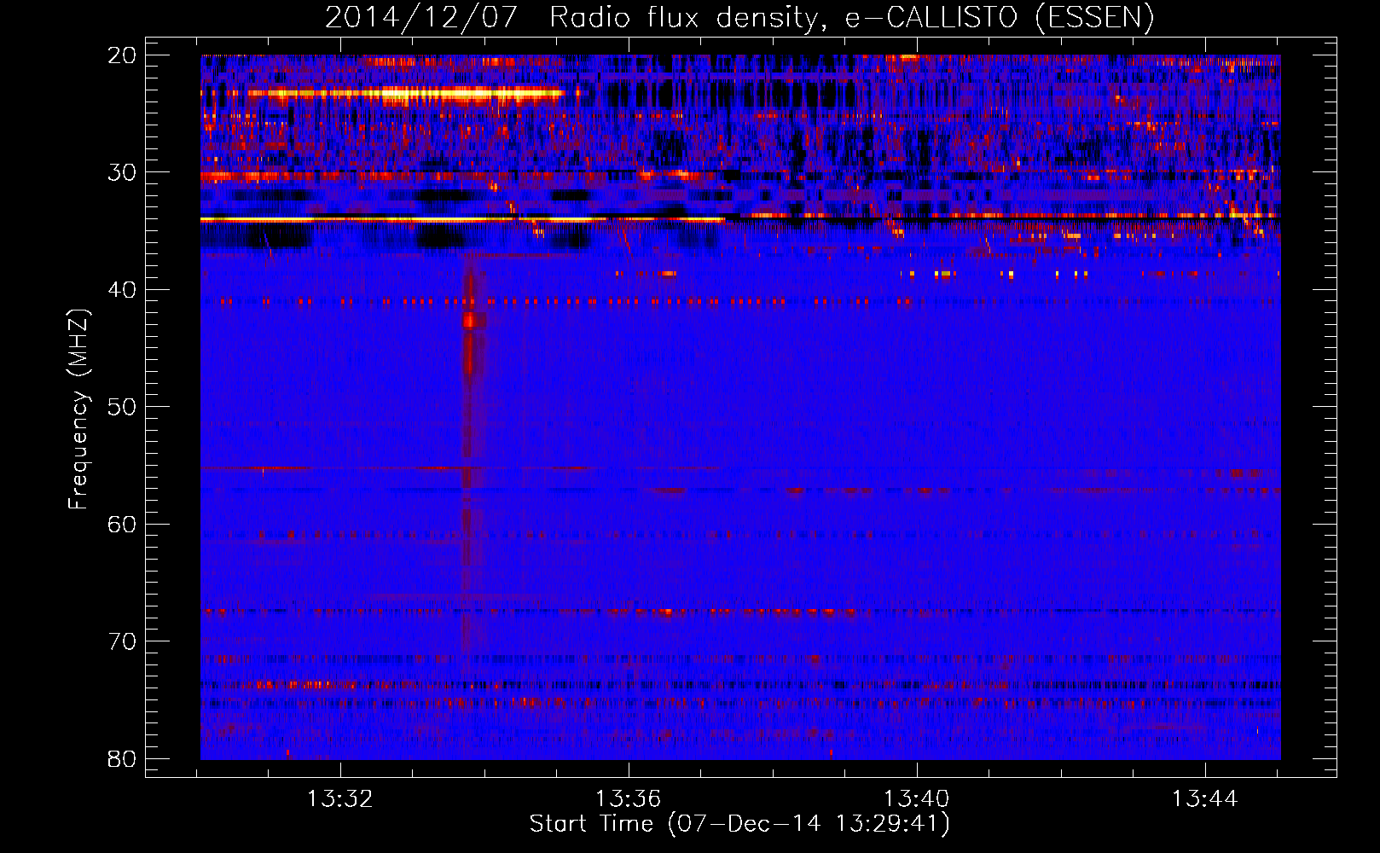Click the 30 frequency tick label
The image size is (1380, 853).
pyautogui.click(x=122, y=172)
